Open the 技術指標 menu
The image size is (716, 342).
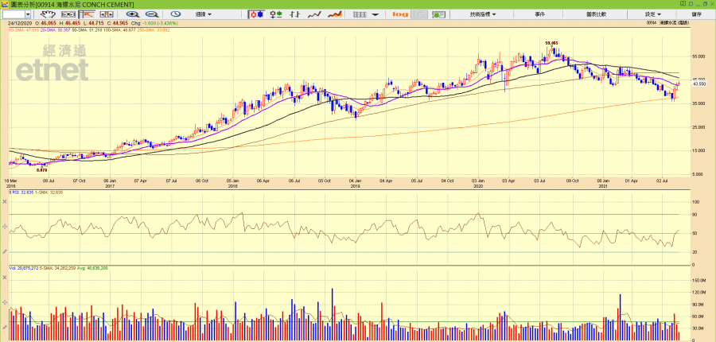coord(483,14)
